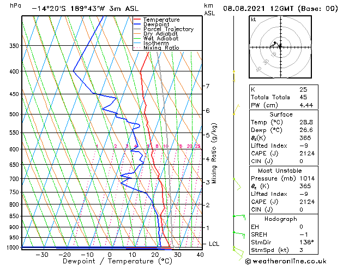
Task: Click the Wet Adiabat legend label
Action: [161, 38]
